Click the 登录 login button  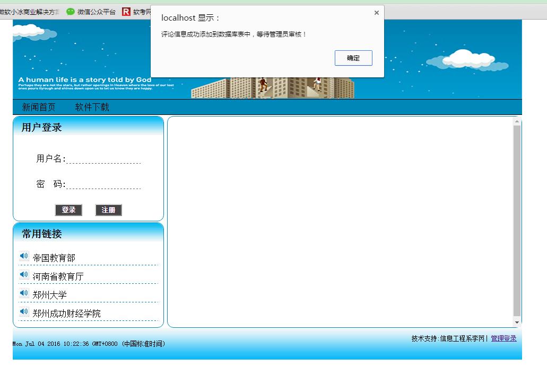click(x=68, y=210)
